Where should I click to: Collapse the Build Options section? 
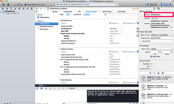[x=60, y=80]
